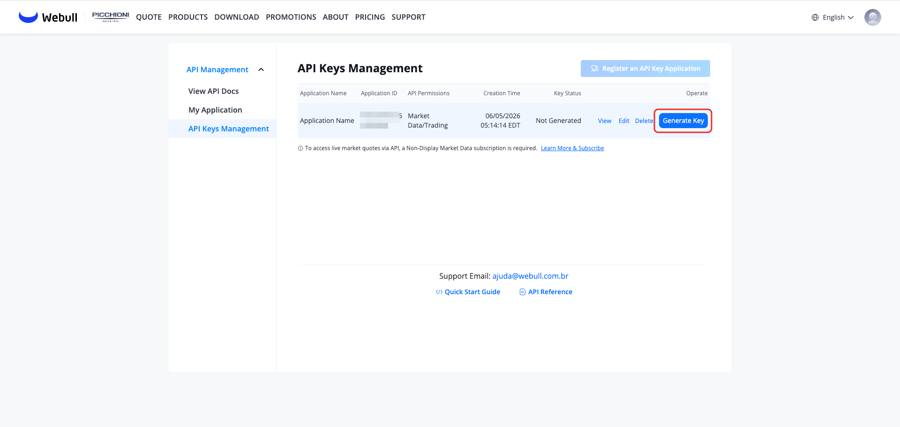Open the PRICING page

370,17
